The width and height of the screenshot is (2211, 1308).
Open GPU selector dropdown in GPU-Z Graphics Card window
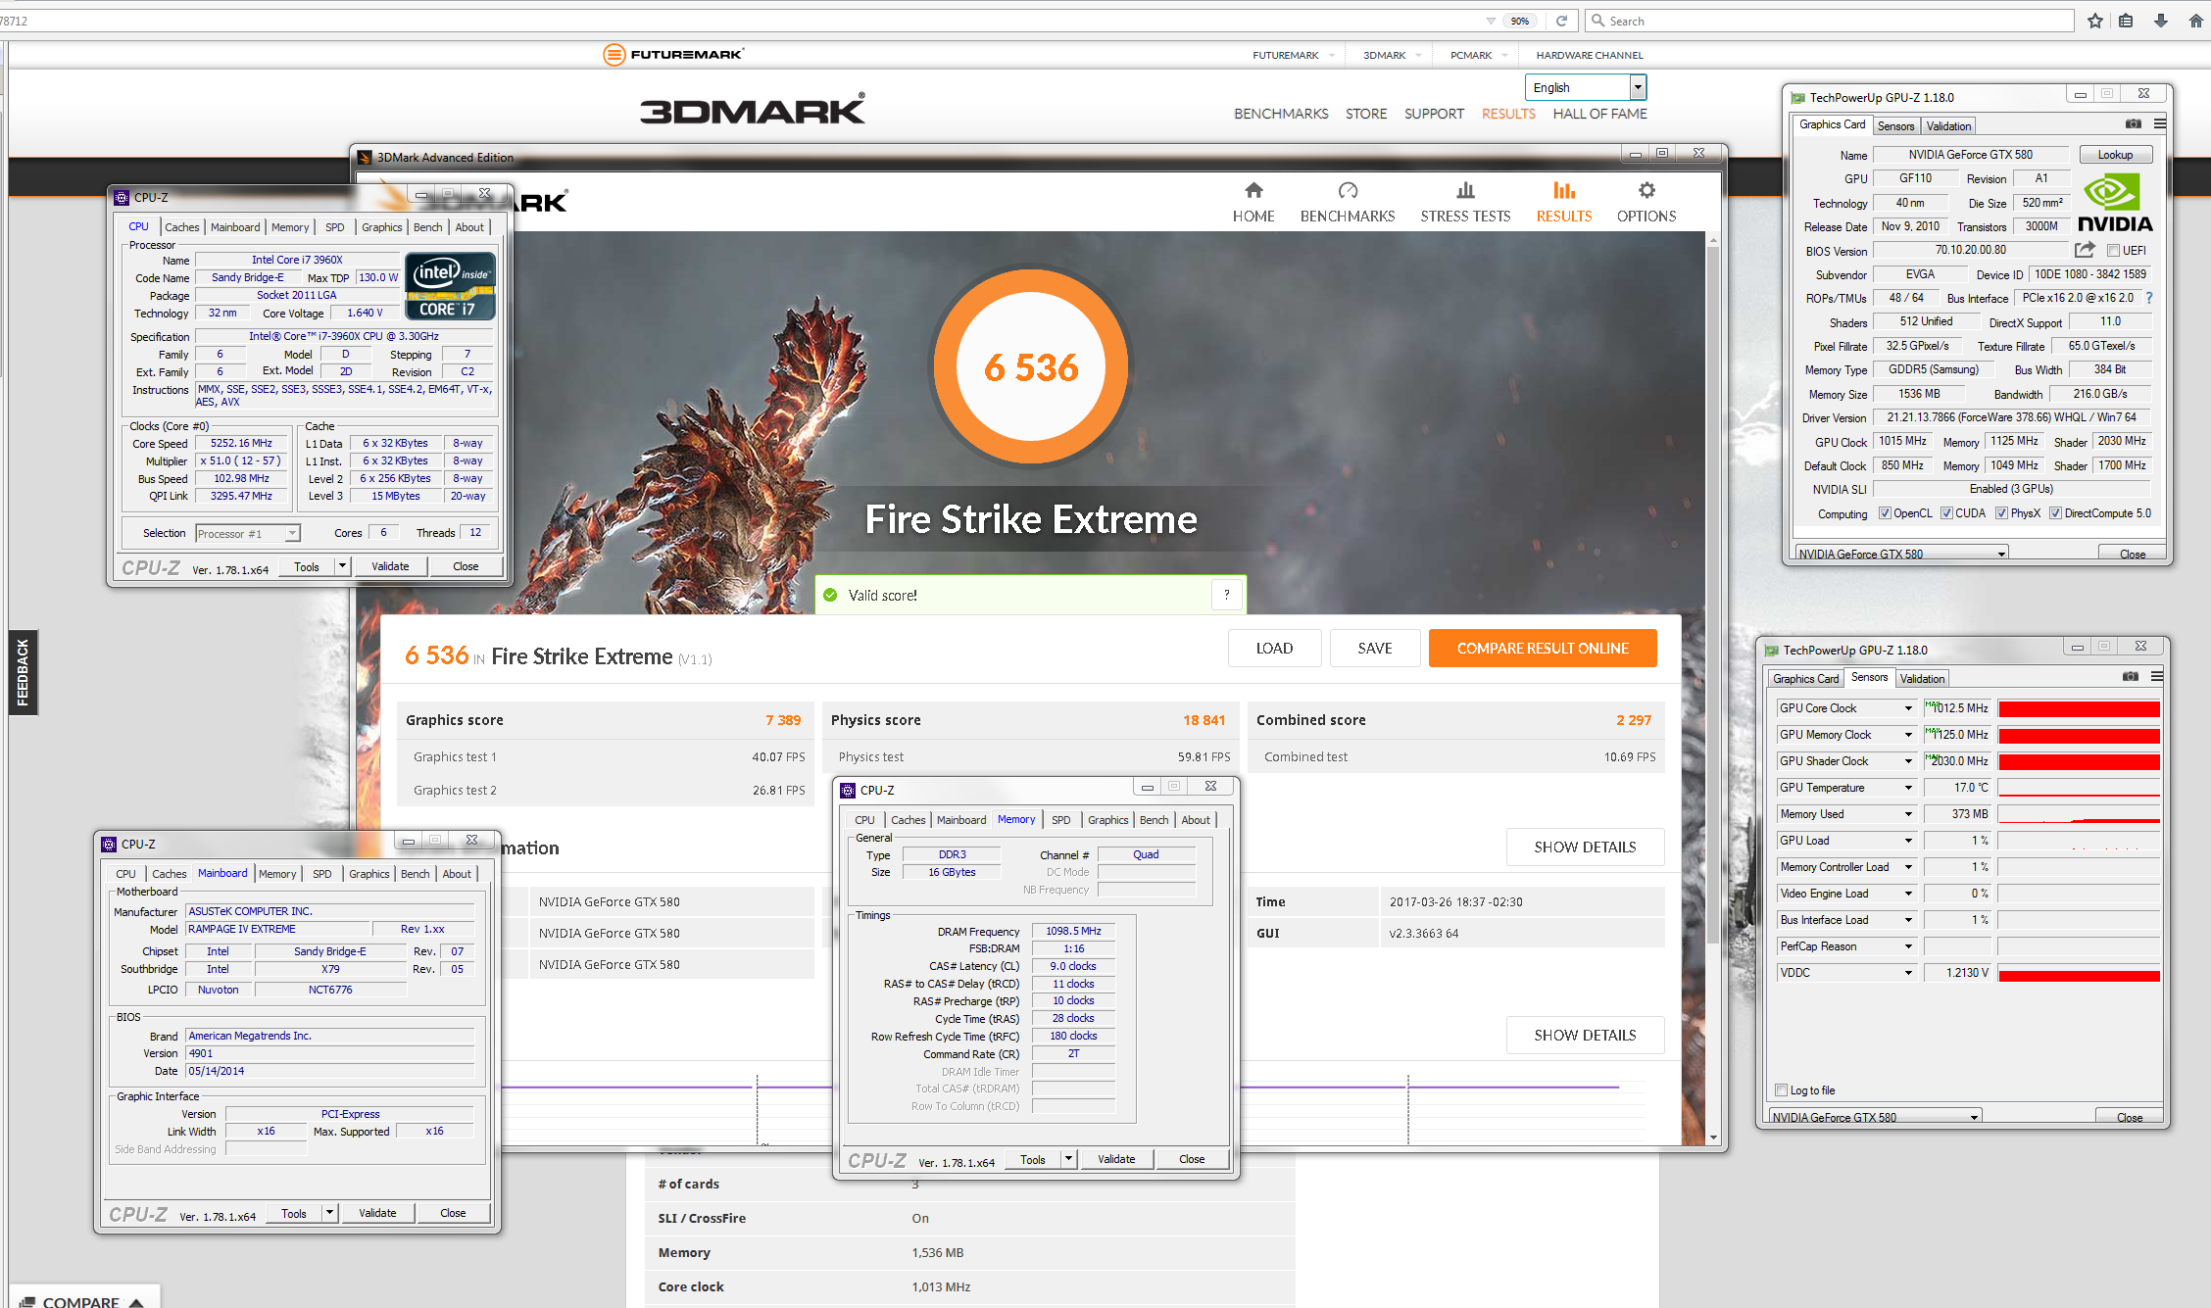[1901, 554]
